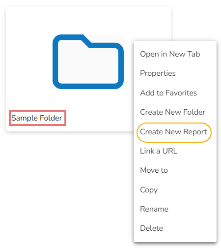
Task: Duplicate the folder using Copy
Action: [x=149, y=190]
